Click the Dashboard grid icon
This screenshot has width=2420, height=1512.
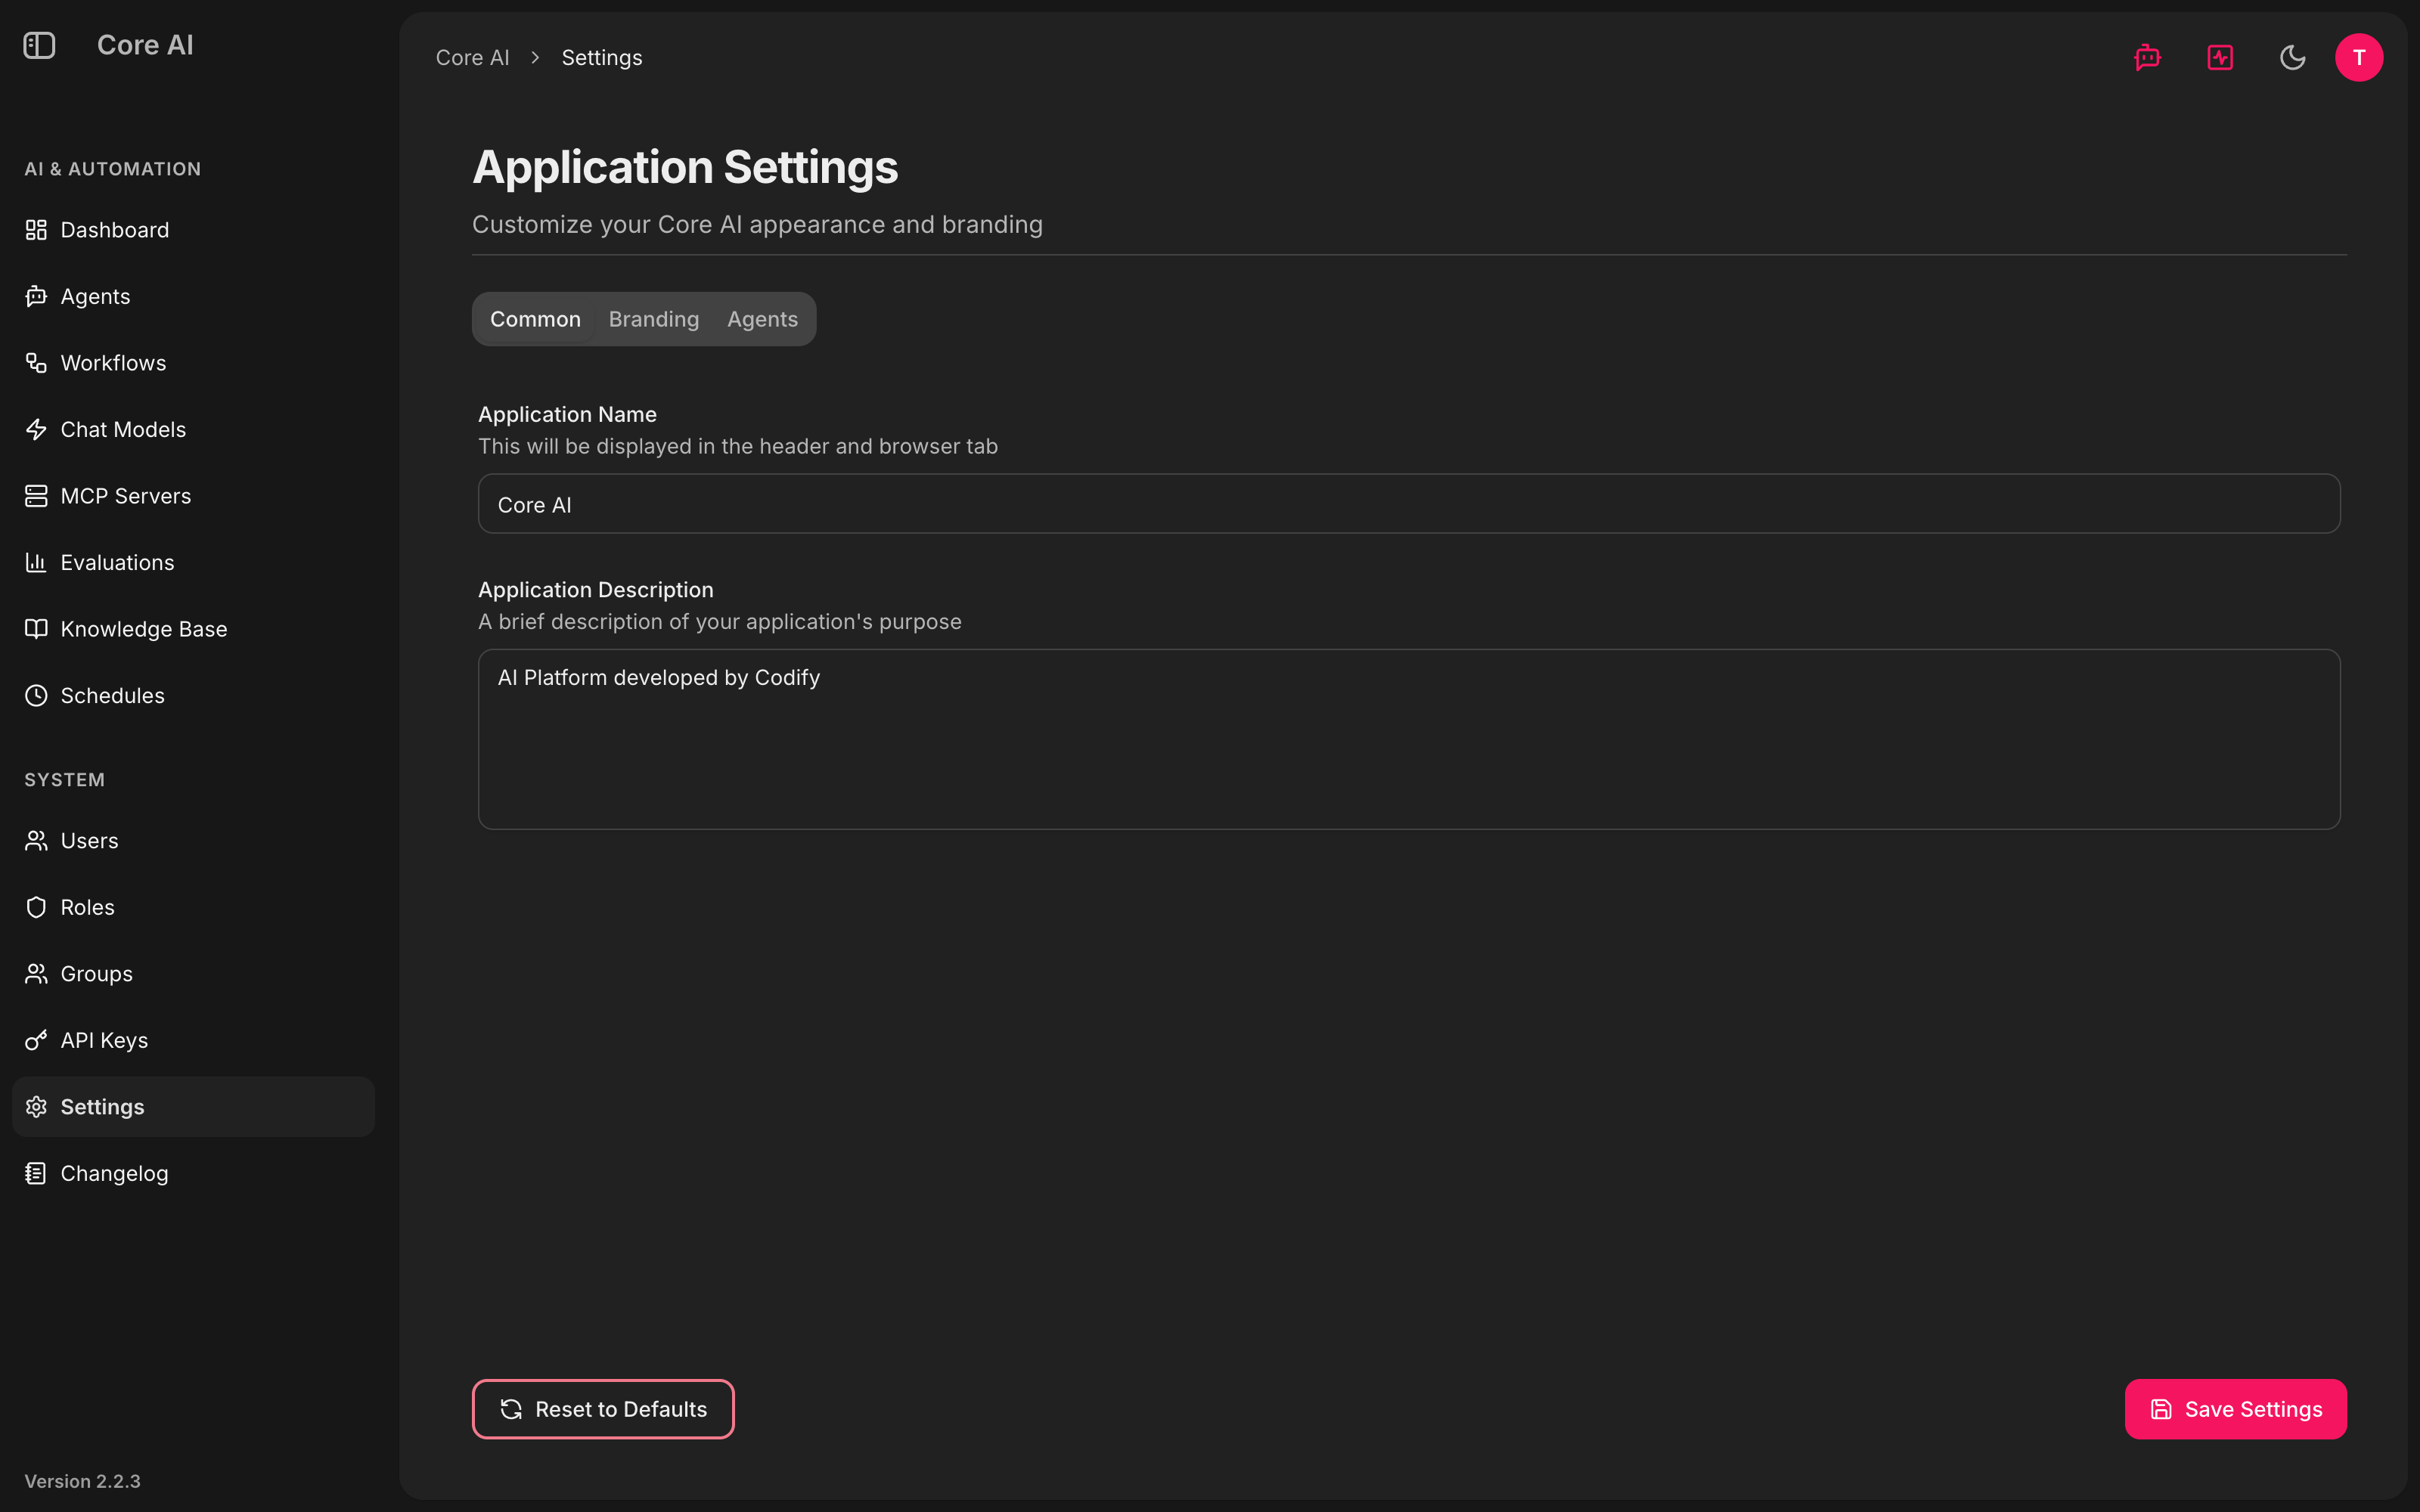coord(36,230)
